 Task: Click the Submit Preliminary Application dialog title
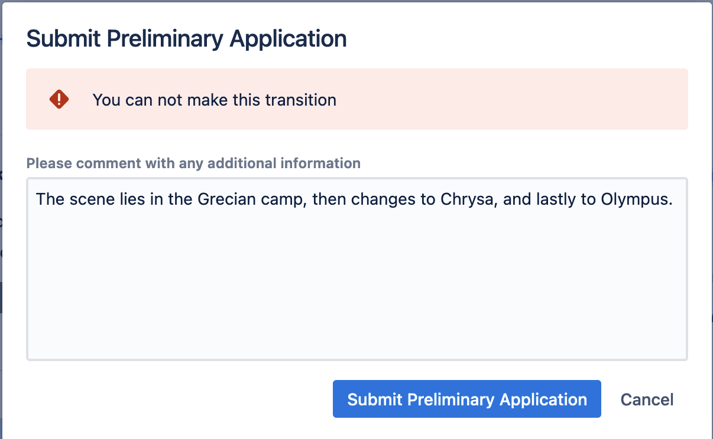point(187,39)
